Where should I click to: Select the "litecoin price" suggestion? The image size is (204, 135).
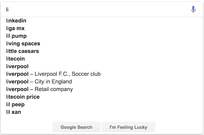pos(23,97)
